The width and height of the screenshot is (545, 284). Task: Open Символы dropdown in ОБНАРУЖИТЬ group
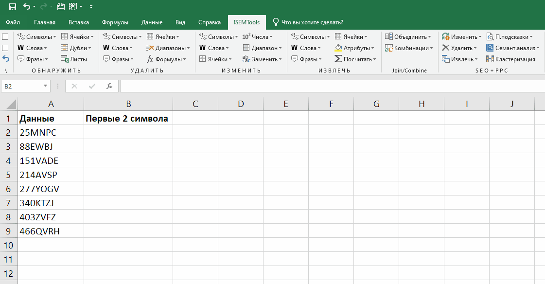tap(36, 37)
